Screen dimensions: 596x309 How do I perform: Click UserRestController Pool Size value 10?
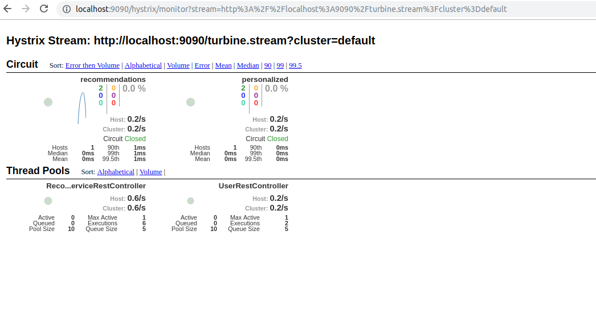pyautogui.click(x=214, y=229)
